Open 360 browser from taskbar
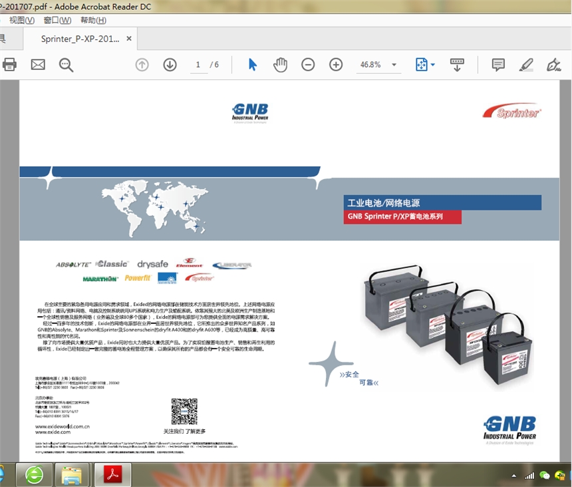Image resolution: width=572 pixels, height=487 pixels. (x=35, y=475)
